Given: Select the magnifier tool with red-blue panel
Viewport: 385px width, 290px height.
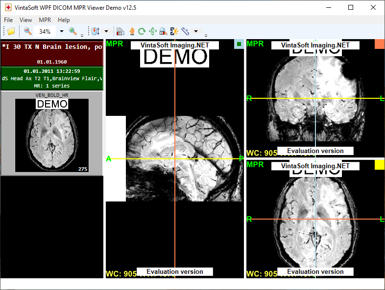Looking at the screenshot, I should 163,31.
